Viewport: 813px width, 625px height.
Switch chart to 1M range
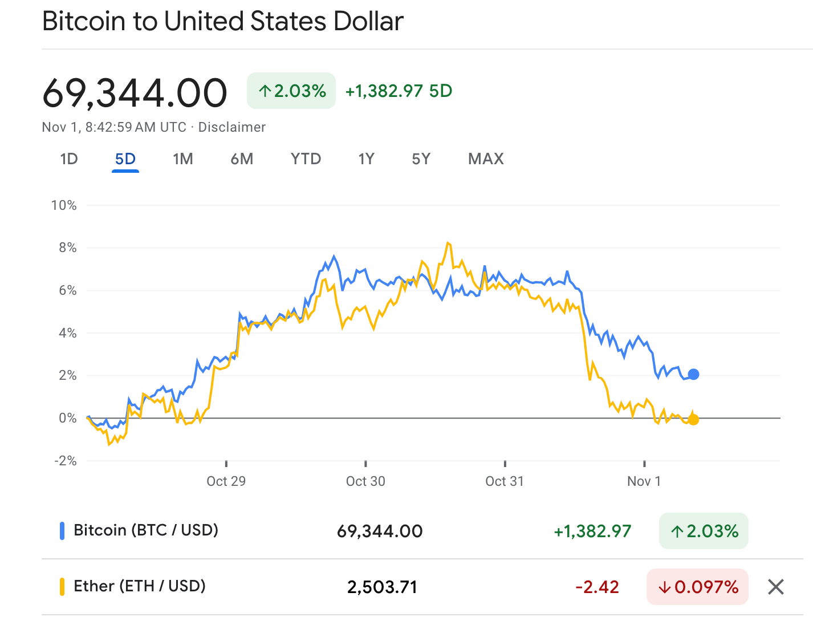(x=183, y=159)
